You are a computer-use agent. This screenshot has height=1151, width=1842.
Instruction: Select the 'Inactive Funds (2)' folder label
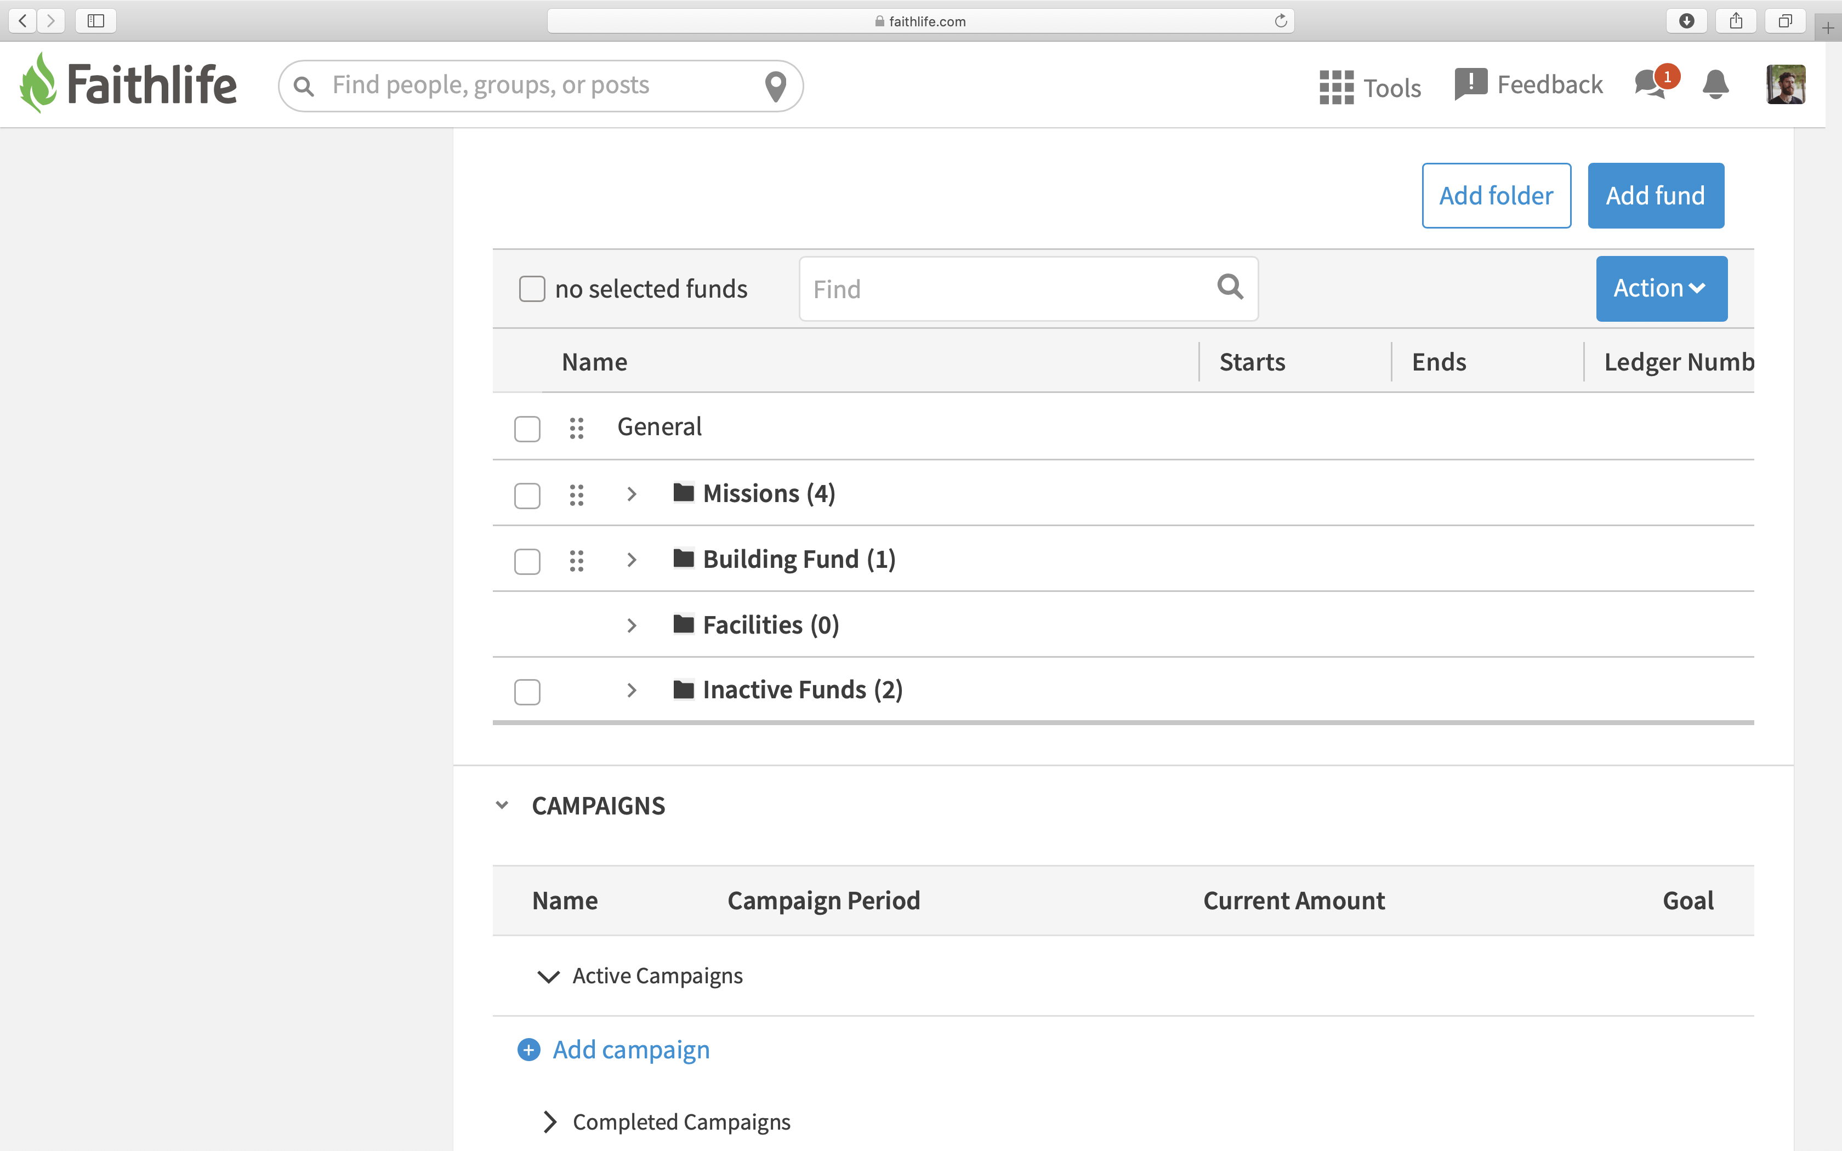(x=803, y=690)
